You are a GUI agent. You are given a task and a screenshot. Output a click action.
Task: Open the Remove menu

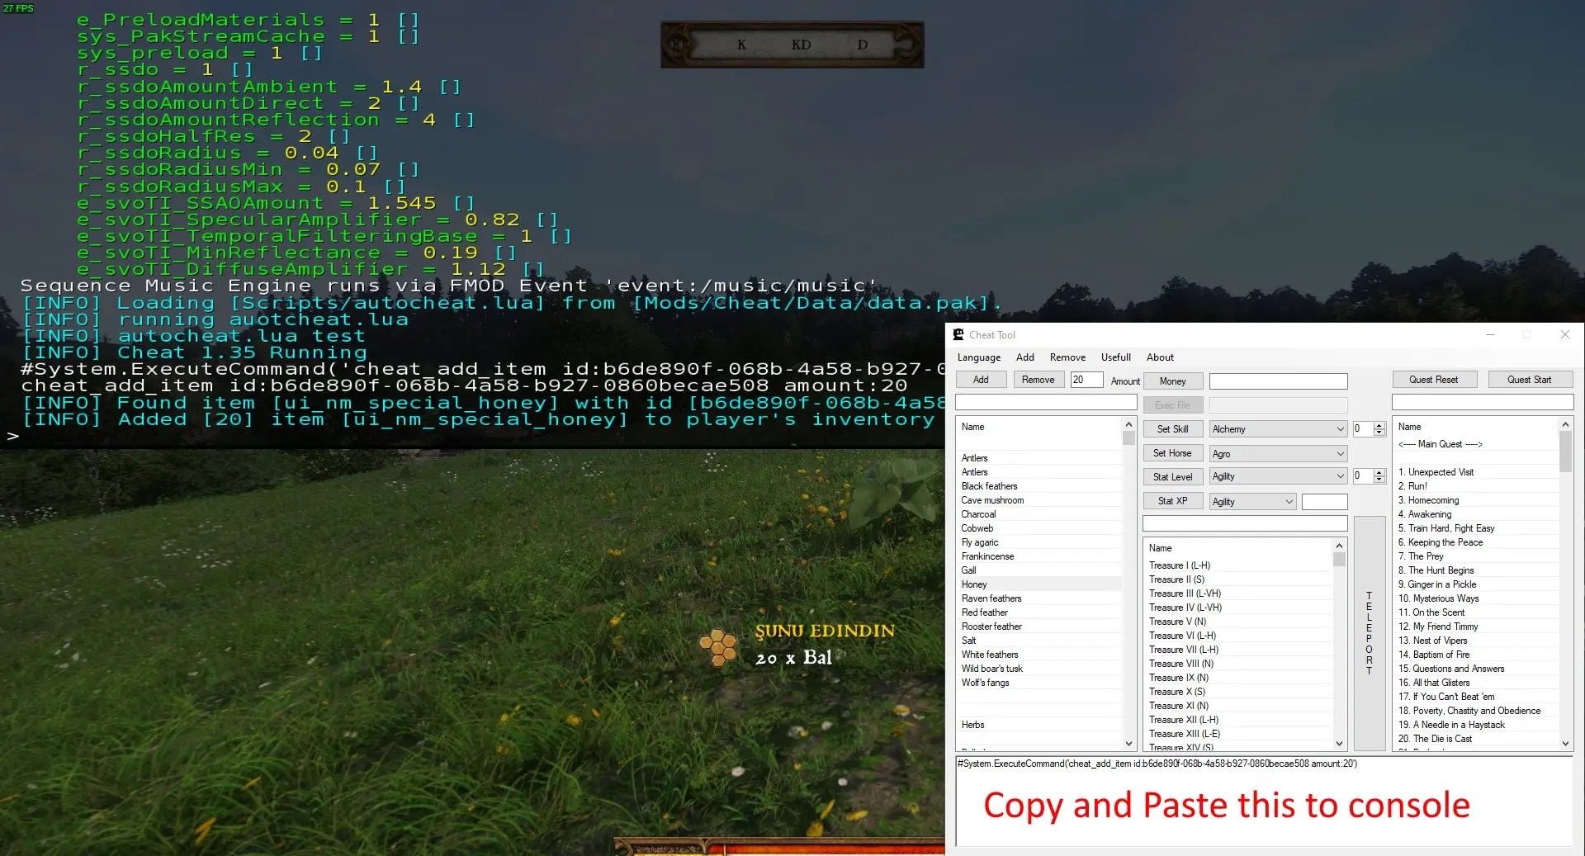pyautogui.click(x=1067, y=357)
